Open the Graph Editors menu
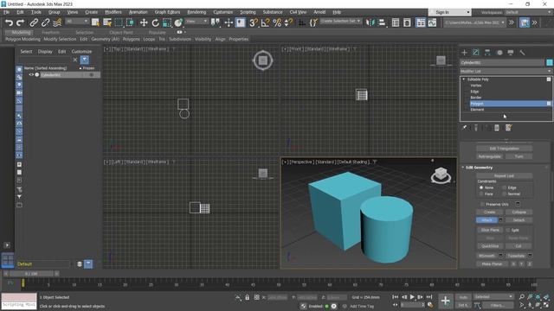The image size is (554, 311). [167, 12]
